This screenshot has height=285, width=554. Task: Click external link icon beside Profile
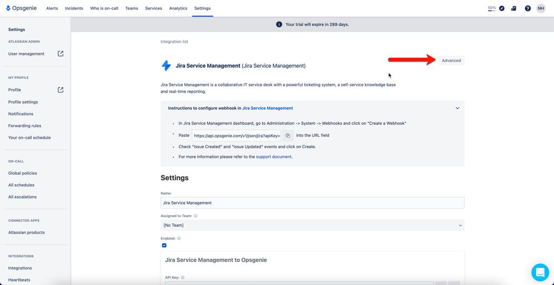(61, 90)
